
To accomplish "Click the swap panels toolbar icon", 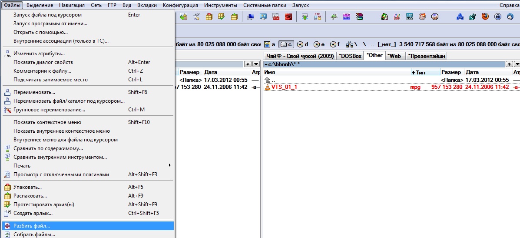I will 183,17.
